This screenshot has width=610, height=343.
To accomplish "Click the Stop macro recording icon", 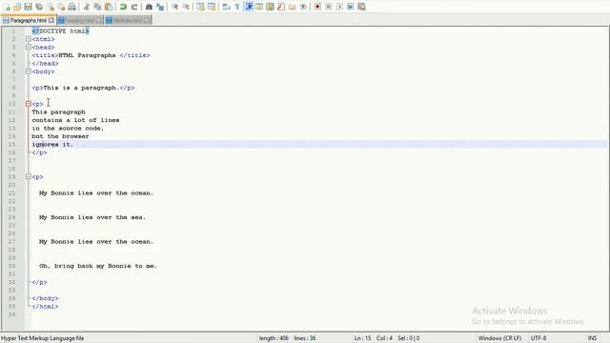I will [x=328, y=7].
